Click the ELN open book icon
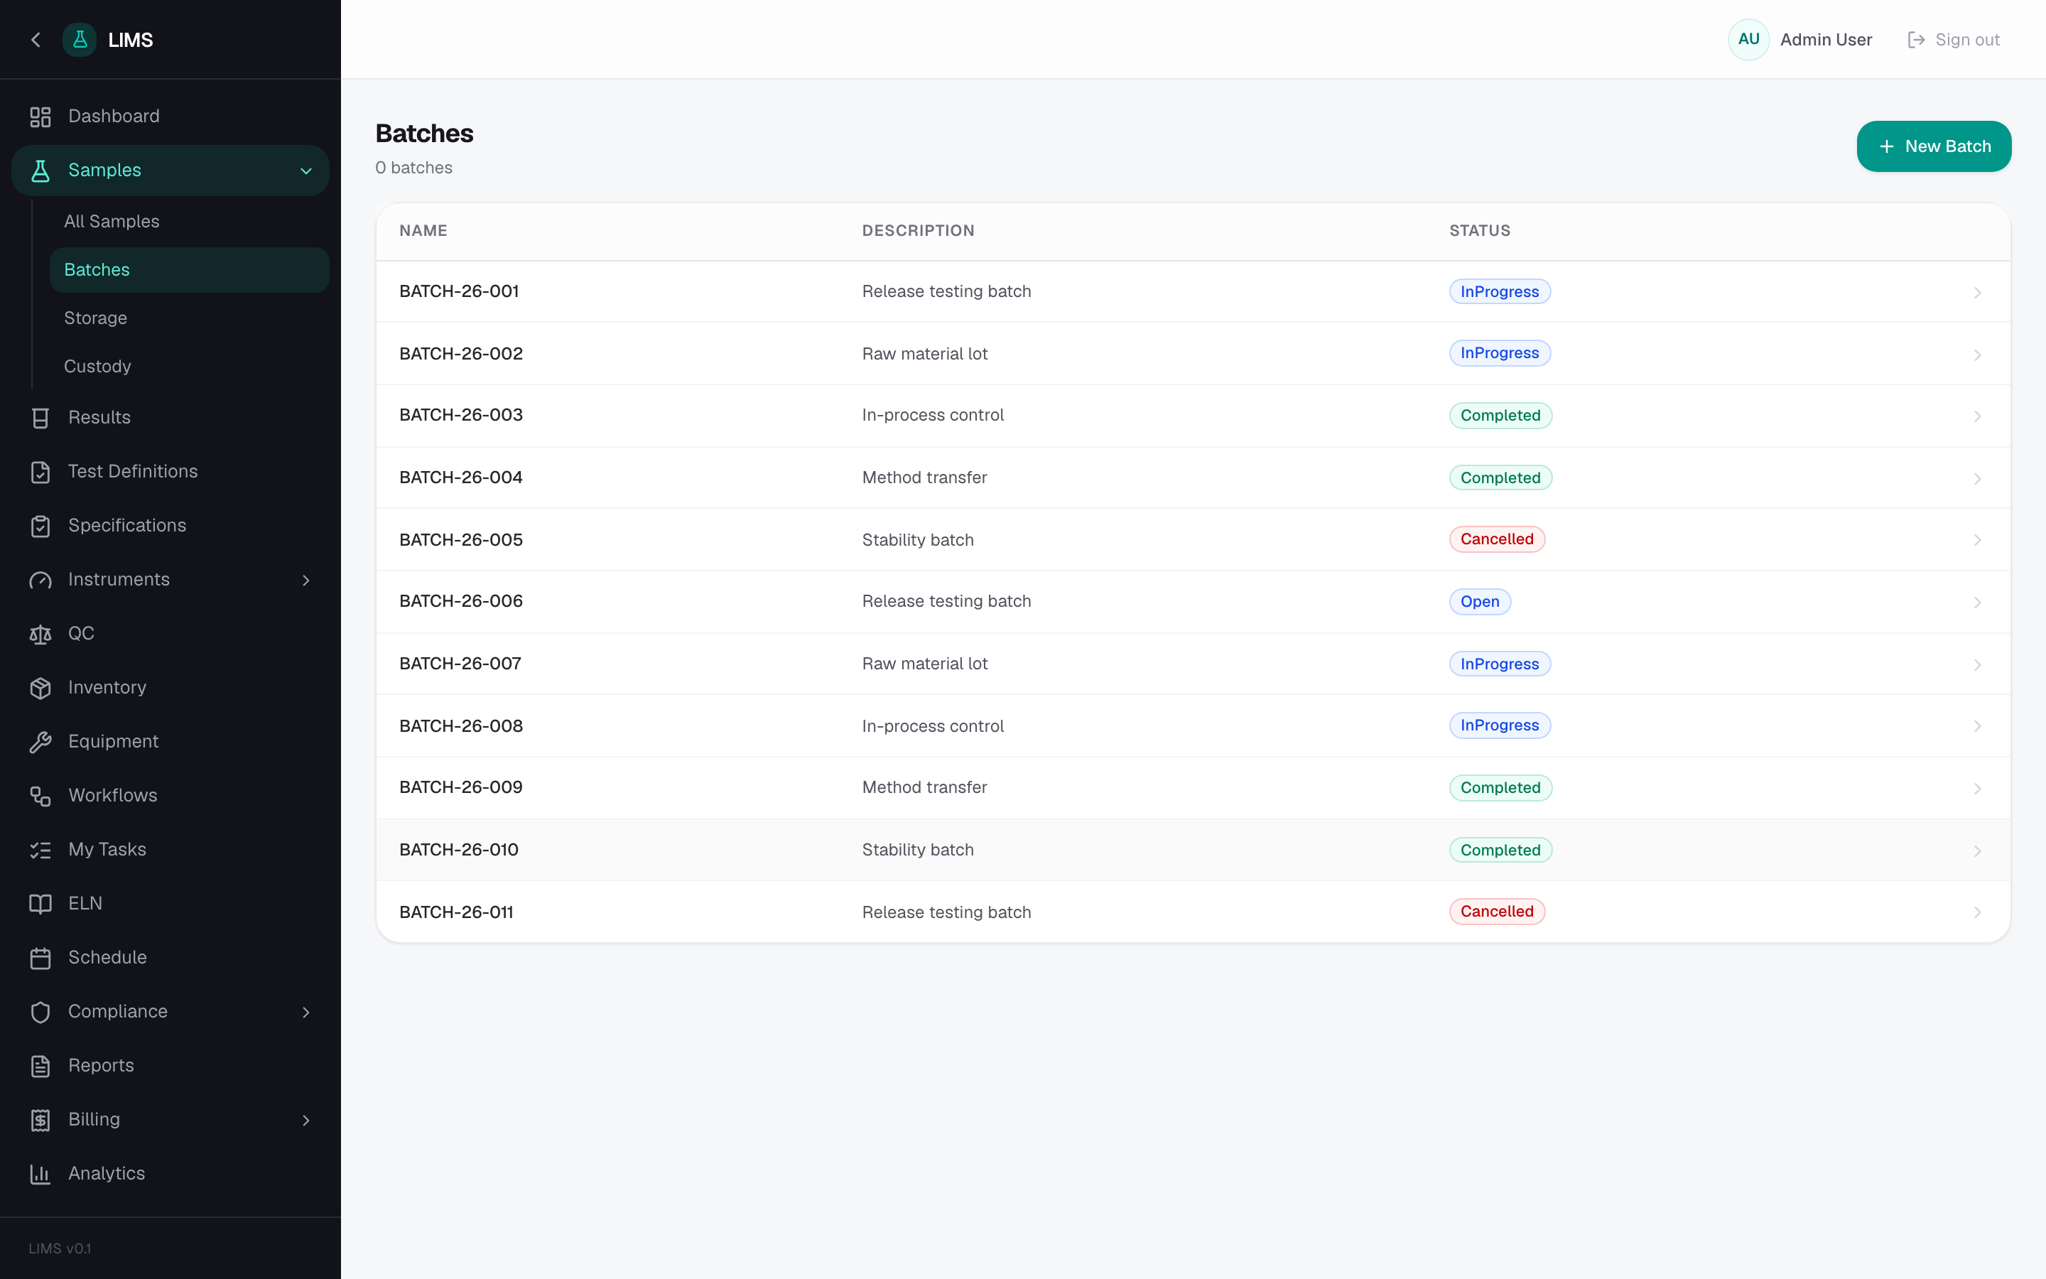This screenshot has width=2046, height=1279. (x=40, y=905)
